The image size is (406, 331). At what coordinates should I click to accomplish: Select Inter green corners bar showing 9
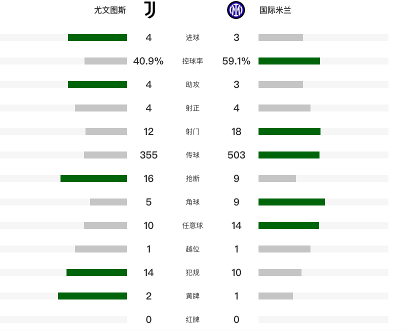click(x=291, y=202)
